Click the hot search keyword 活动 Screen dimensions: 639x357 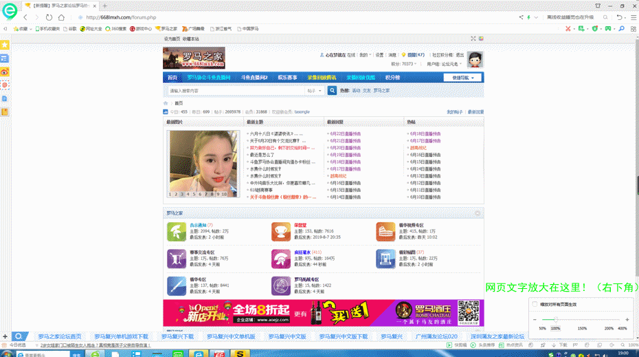click(356, 91)
